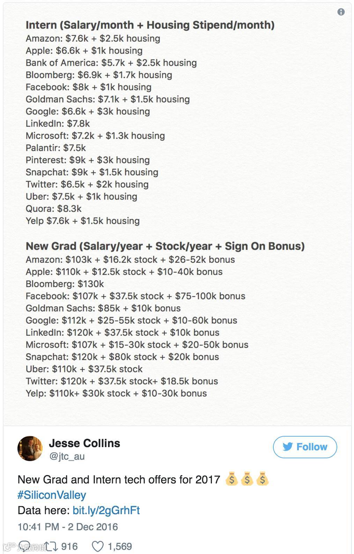Open the salary list image attachment
Image resolution: width=354 pixels, height=554 pixels.
point(177,214)
